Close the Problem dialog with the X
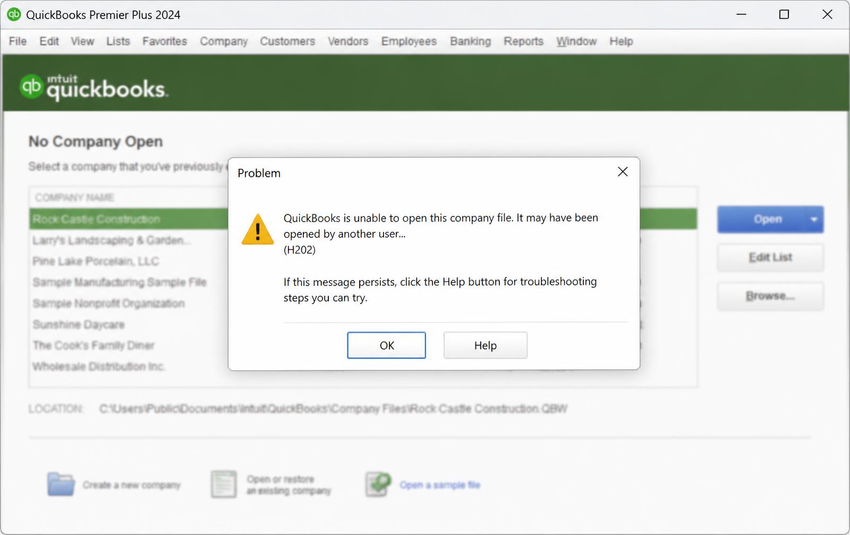The height and width of the screenshot is (535, 850). (x=623, y=172)
